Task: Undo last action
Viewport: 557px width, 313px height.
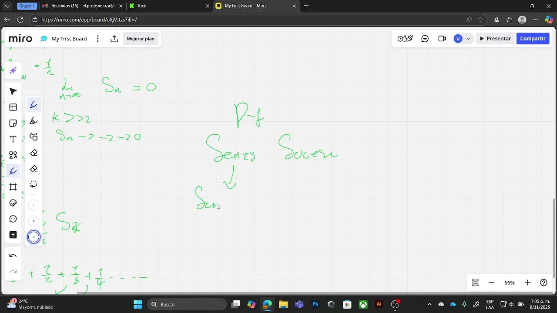Action: [13, 256]
